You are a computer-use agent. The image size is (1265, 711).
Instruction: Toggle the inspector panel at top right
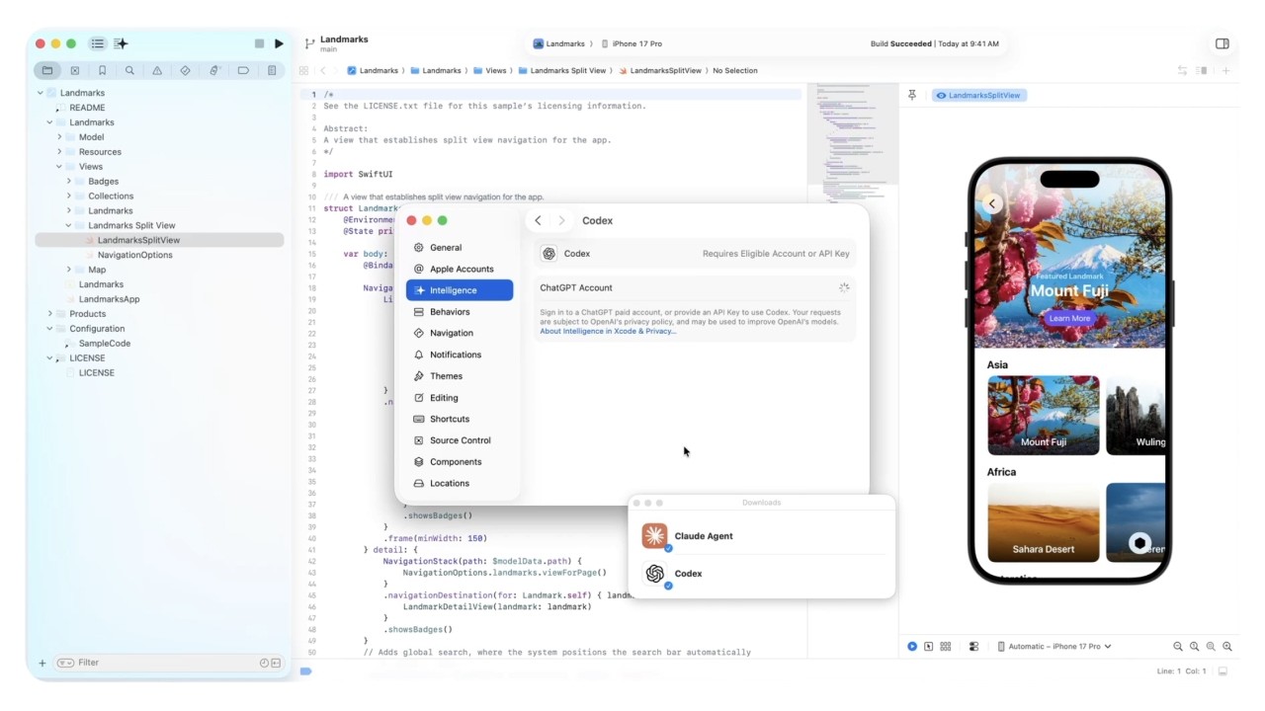tap(1223, 43)
